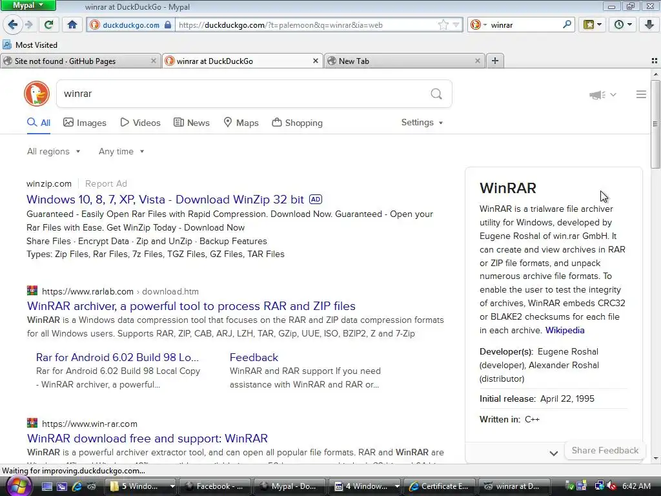Close the GitHub Pages tab
Viewport: 661px width, 496px height.
[x=154, y=61]
